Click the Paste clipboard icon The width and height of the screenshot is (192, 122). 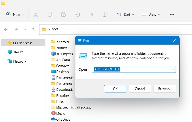63,15
